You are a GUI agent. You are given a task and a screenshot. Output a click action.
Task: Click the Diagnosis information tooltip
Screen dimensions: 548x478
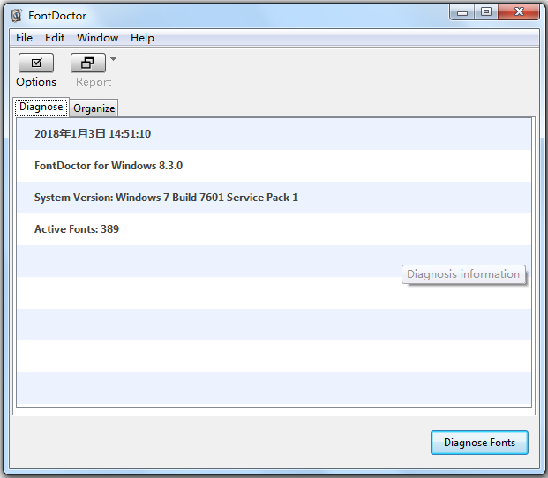[463, 274]
